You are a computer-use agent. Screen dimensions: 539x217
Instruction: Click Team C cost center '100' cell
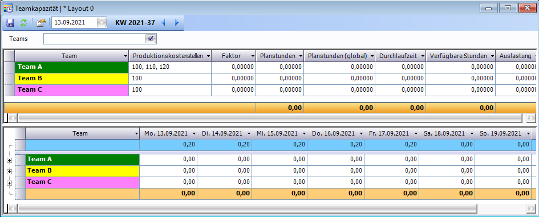coord(170,90)
